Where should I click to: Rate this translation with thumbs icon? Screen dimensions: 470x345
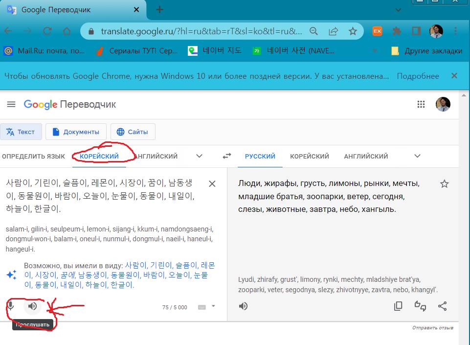click(420, 306)
